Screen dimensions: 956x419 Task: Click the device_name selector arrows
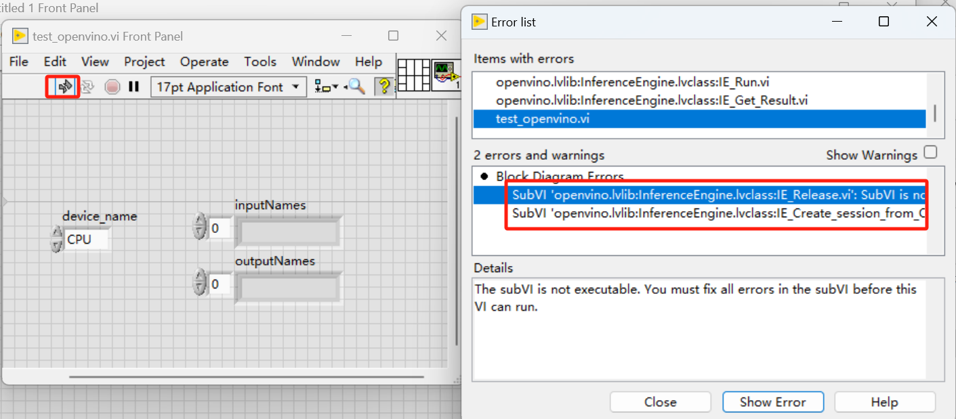[57, 240]
